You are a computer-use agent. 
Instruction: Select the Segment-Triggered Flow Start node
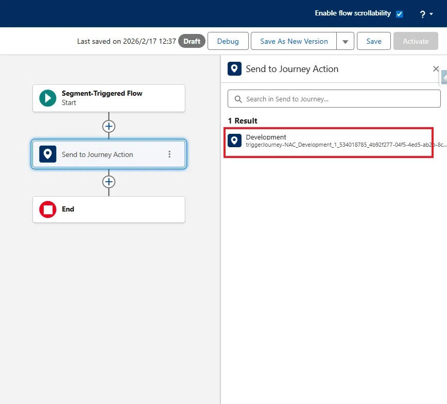tap(109, 98)
